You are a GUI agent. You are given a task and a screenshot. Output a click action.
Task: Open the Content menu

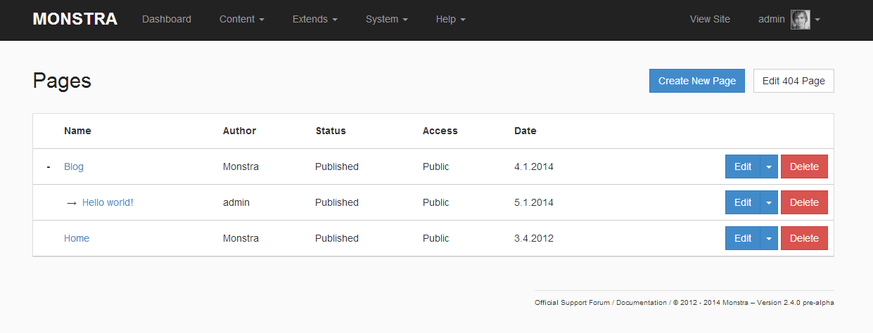click(241, 20)
